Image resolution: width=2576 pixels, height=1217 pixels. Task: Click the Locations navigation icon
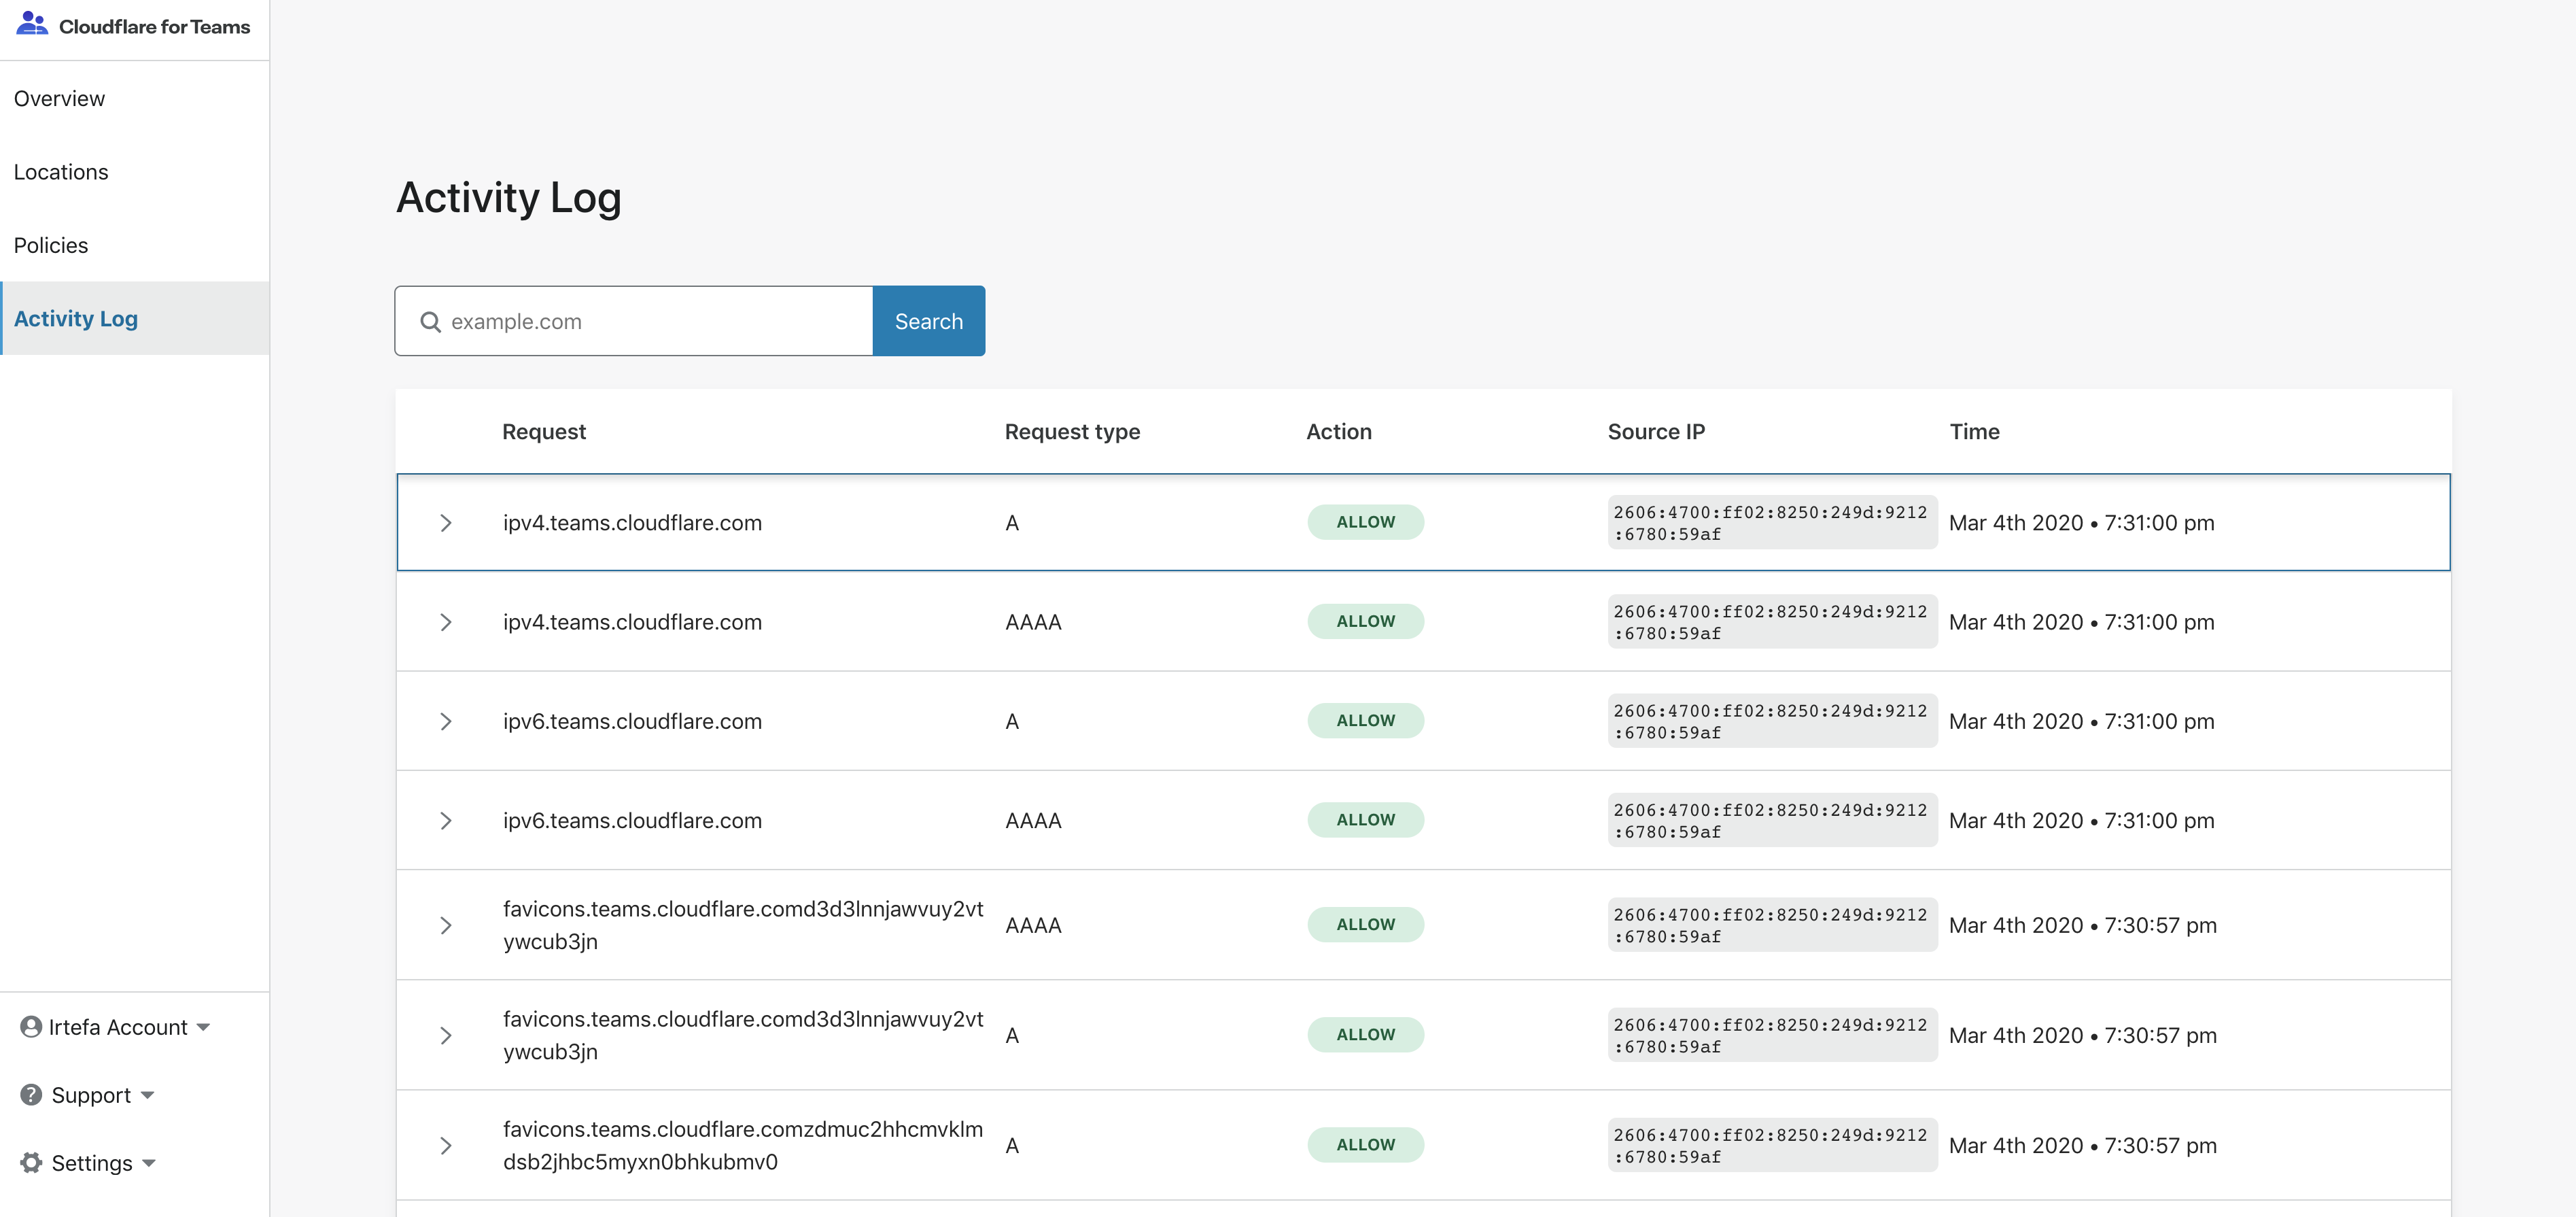[x=60, y=171]
